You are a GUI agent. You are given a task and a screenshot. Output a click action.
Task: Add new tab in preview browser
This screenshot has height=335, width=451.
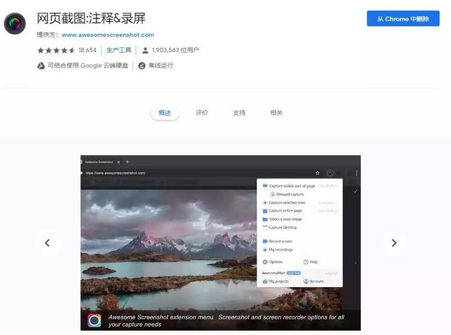click(127, 162)
